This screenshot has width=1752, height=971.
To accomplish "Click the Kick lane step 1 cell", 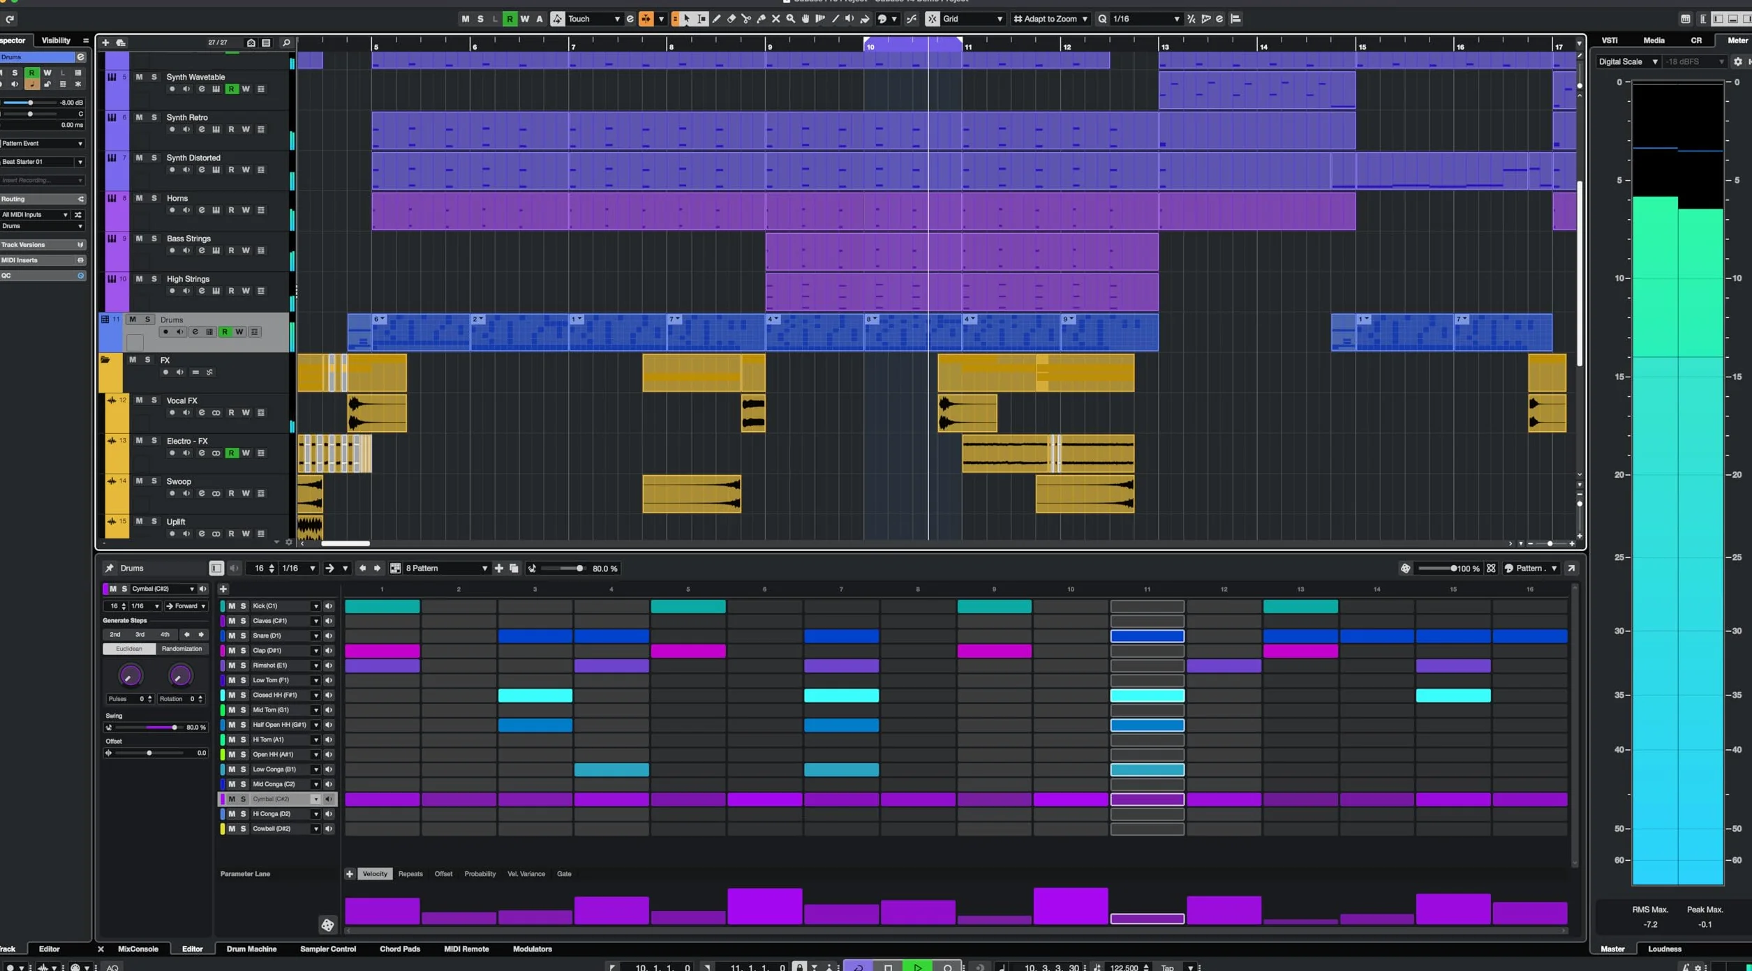I will coord(382,607).
